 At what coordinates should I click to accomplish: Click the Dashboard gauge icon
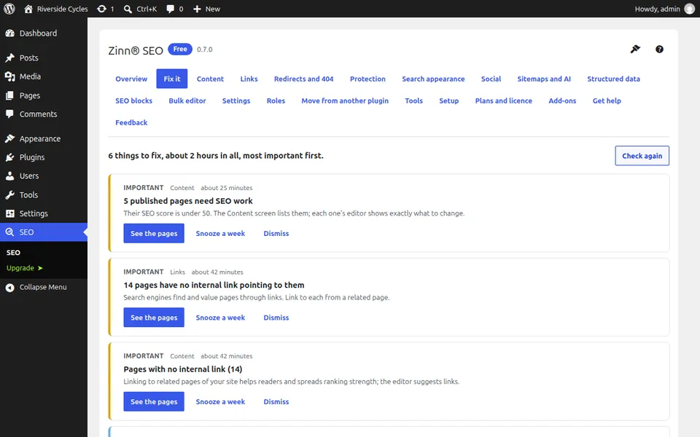tap(9, 33)
